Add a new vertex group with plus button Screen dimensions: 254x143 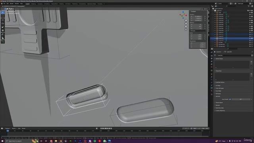pos(251,62)
